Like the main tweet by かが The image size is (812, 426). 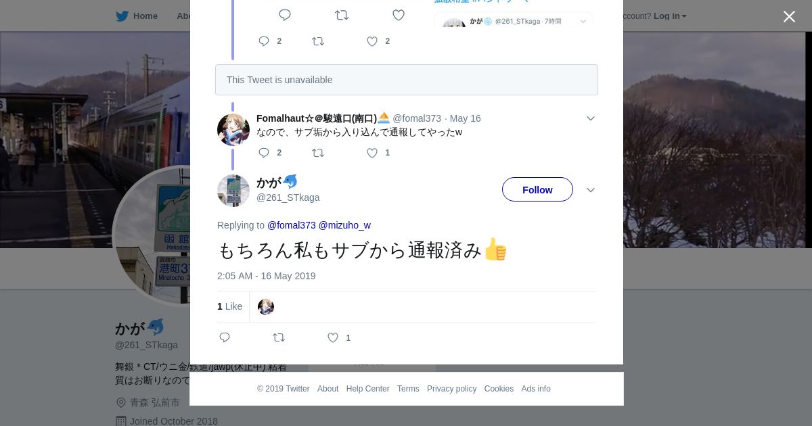(333, 337)
